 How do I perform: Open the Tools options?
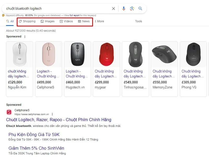138,21
